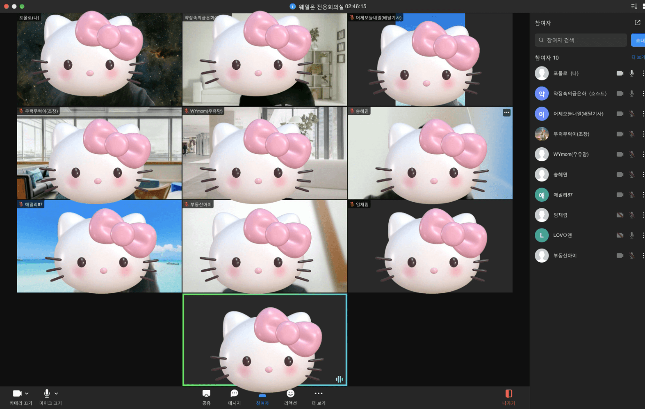This screenshot has width=645, height=409.
Task: Click camera icon for 애밀리87
Action: pyautogui.click(x=620, y=195)
